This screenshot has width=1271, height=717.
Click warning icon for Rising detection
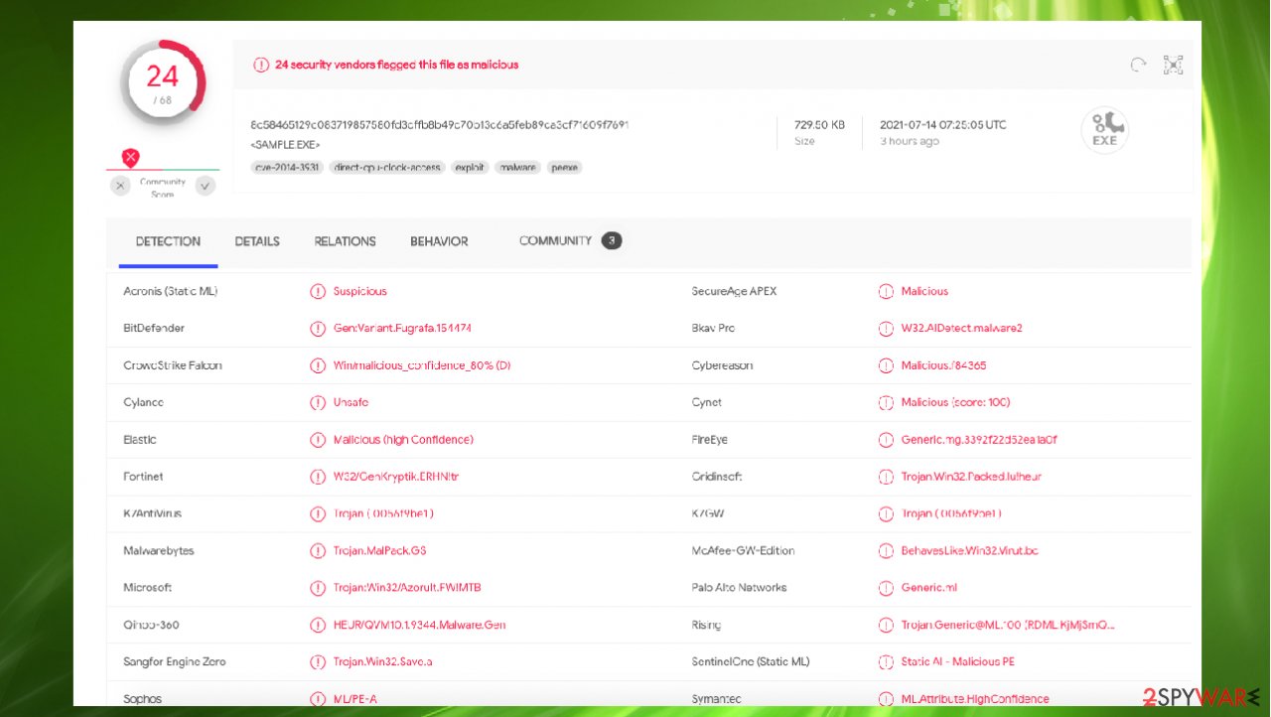886,626
